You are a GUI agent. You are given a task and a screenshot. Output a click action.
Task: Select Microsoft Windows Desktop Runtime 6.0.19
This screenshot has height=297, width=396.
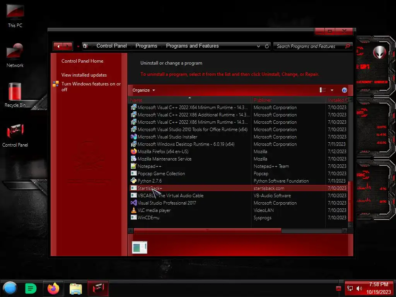(x=238, y=144)
